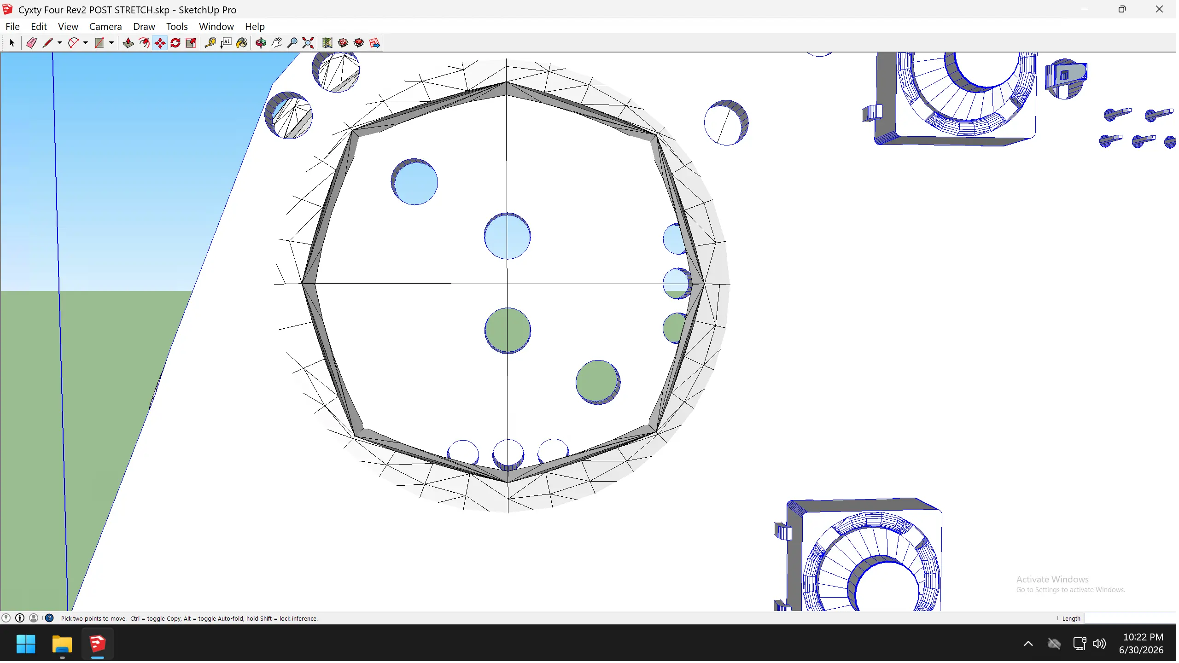Image resolution: width=1179 pixels, height=663 pixels.
Task: Activate the Orbit camera tool
Action: pos(261,43)
